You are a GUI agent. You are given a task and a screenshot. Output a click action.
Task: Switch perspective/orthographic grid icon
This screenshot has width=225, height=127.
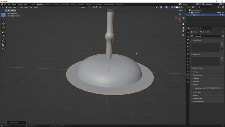pos(183,35)
